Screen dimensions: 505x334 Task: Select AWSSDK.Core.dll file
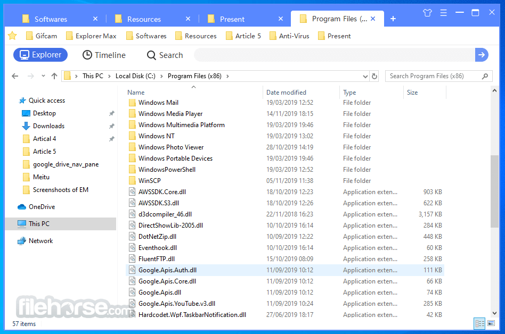[x=162, y=192]
